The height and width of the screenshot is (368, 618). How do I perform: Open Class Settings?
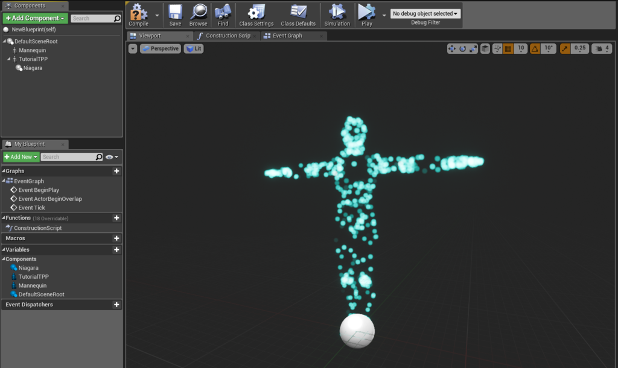256,15
